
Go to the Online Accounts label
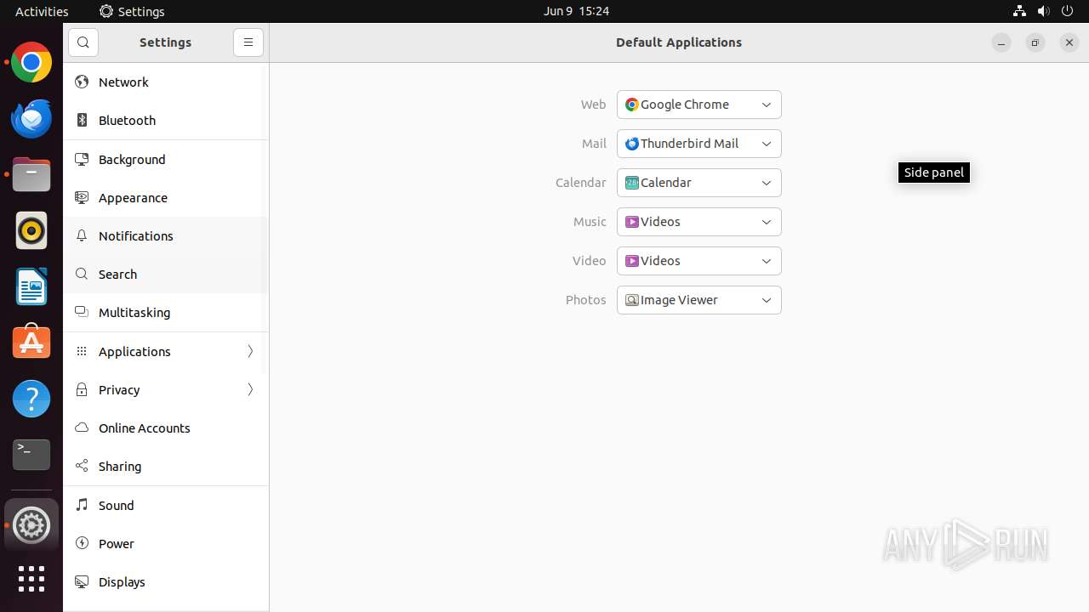[145, 428]
